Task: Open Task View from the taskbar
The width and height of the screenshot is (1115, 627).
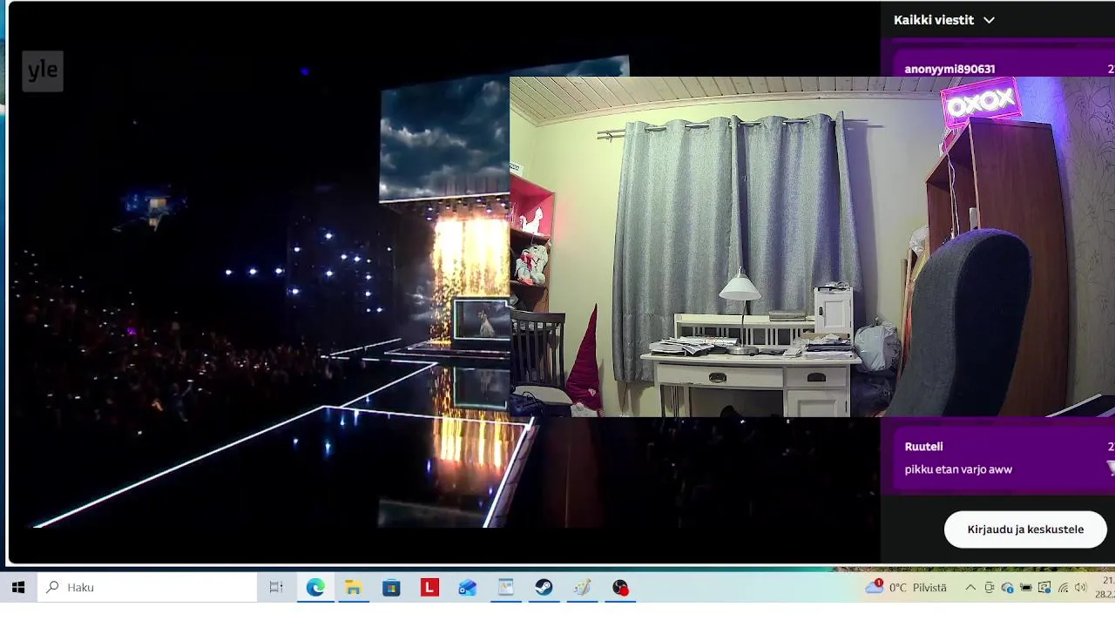Action: tap(276, 588)
